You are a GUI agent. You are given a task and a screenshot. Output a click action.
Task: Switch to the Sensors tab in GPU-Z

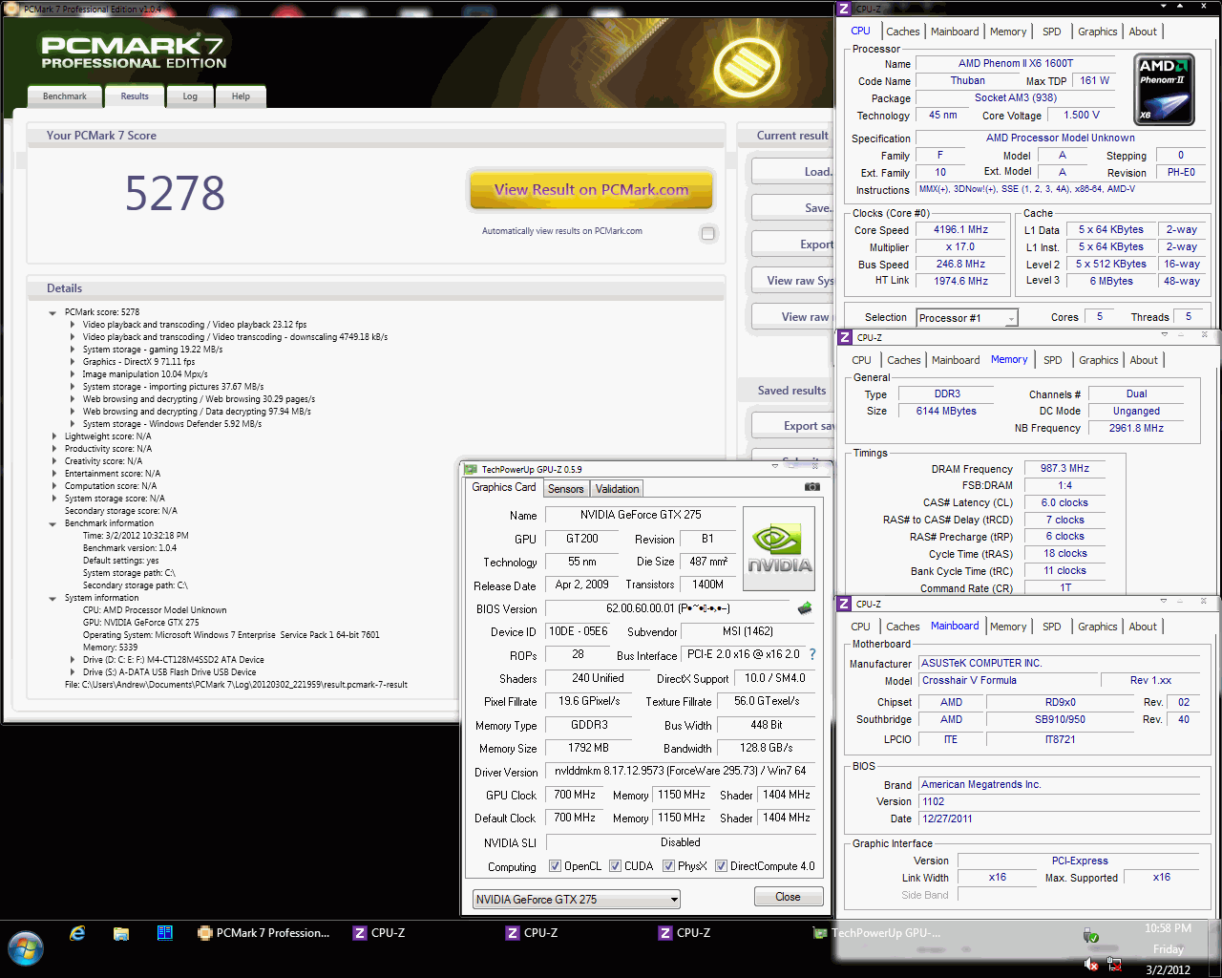[565, 489]
